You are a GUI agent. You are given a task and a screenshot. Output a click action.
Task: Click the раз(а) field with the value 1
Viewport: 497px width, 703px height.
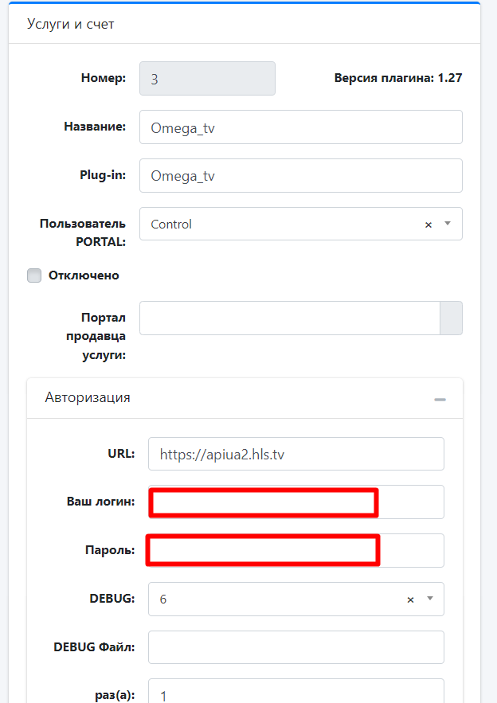[295, 693]
